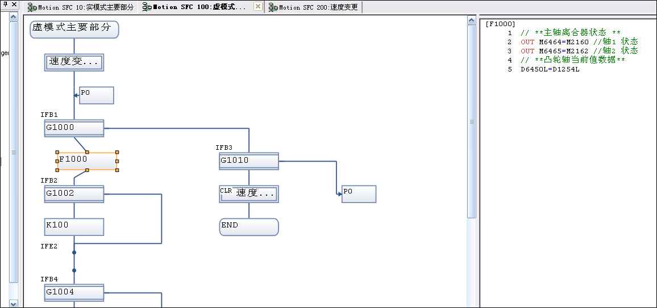Click the SFC icon on the Motion SFC 200 tab
This screenshot has width=657, height=308.
(x=273, y=7)
